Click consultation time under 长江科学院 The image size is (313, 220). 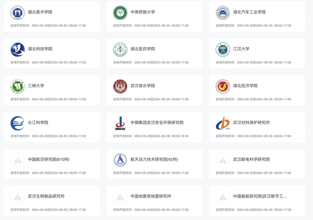point(48,136)
